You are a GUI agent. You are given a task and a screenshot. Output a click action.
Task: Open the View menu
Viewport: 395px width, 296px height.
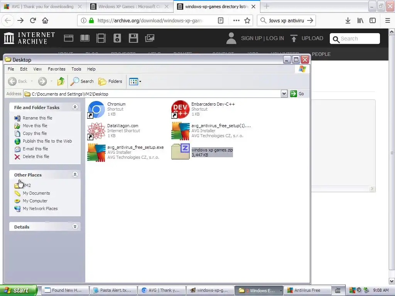37,69
